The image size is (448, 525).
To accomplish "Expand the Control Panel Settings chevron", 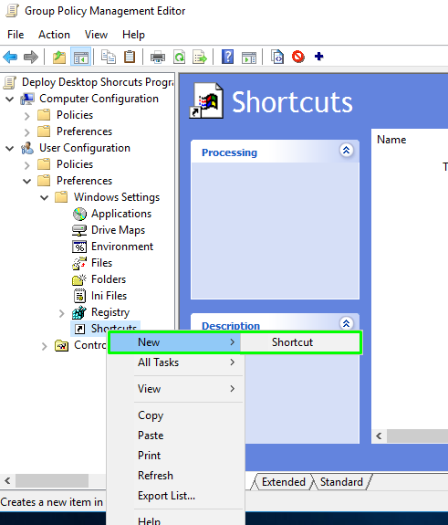I will pyautogui.click(x=44, y=346).
